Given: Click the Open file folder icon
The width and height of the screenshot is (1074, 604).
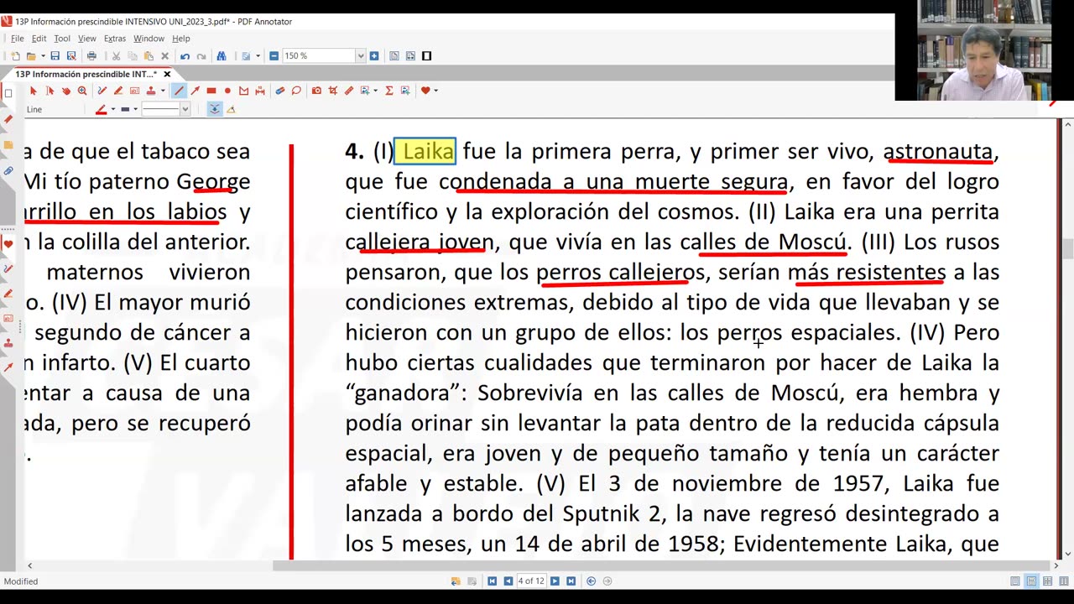Looking at the screenshot, I should pos(31,56).
